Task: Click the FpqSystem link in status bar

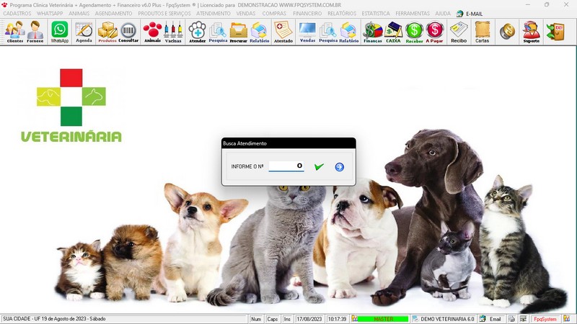Action: coord(545,319)
